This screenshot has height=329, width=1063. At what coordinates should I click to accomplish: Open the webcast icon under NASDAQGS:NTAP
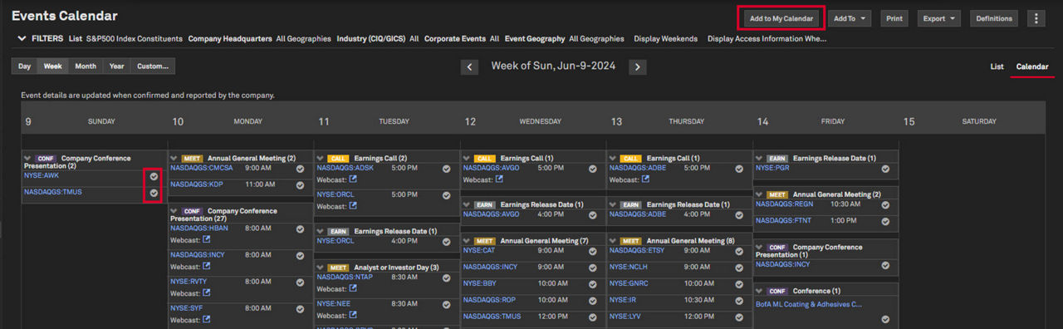click(353, 288)
